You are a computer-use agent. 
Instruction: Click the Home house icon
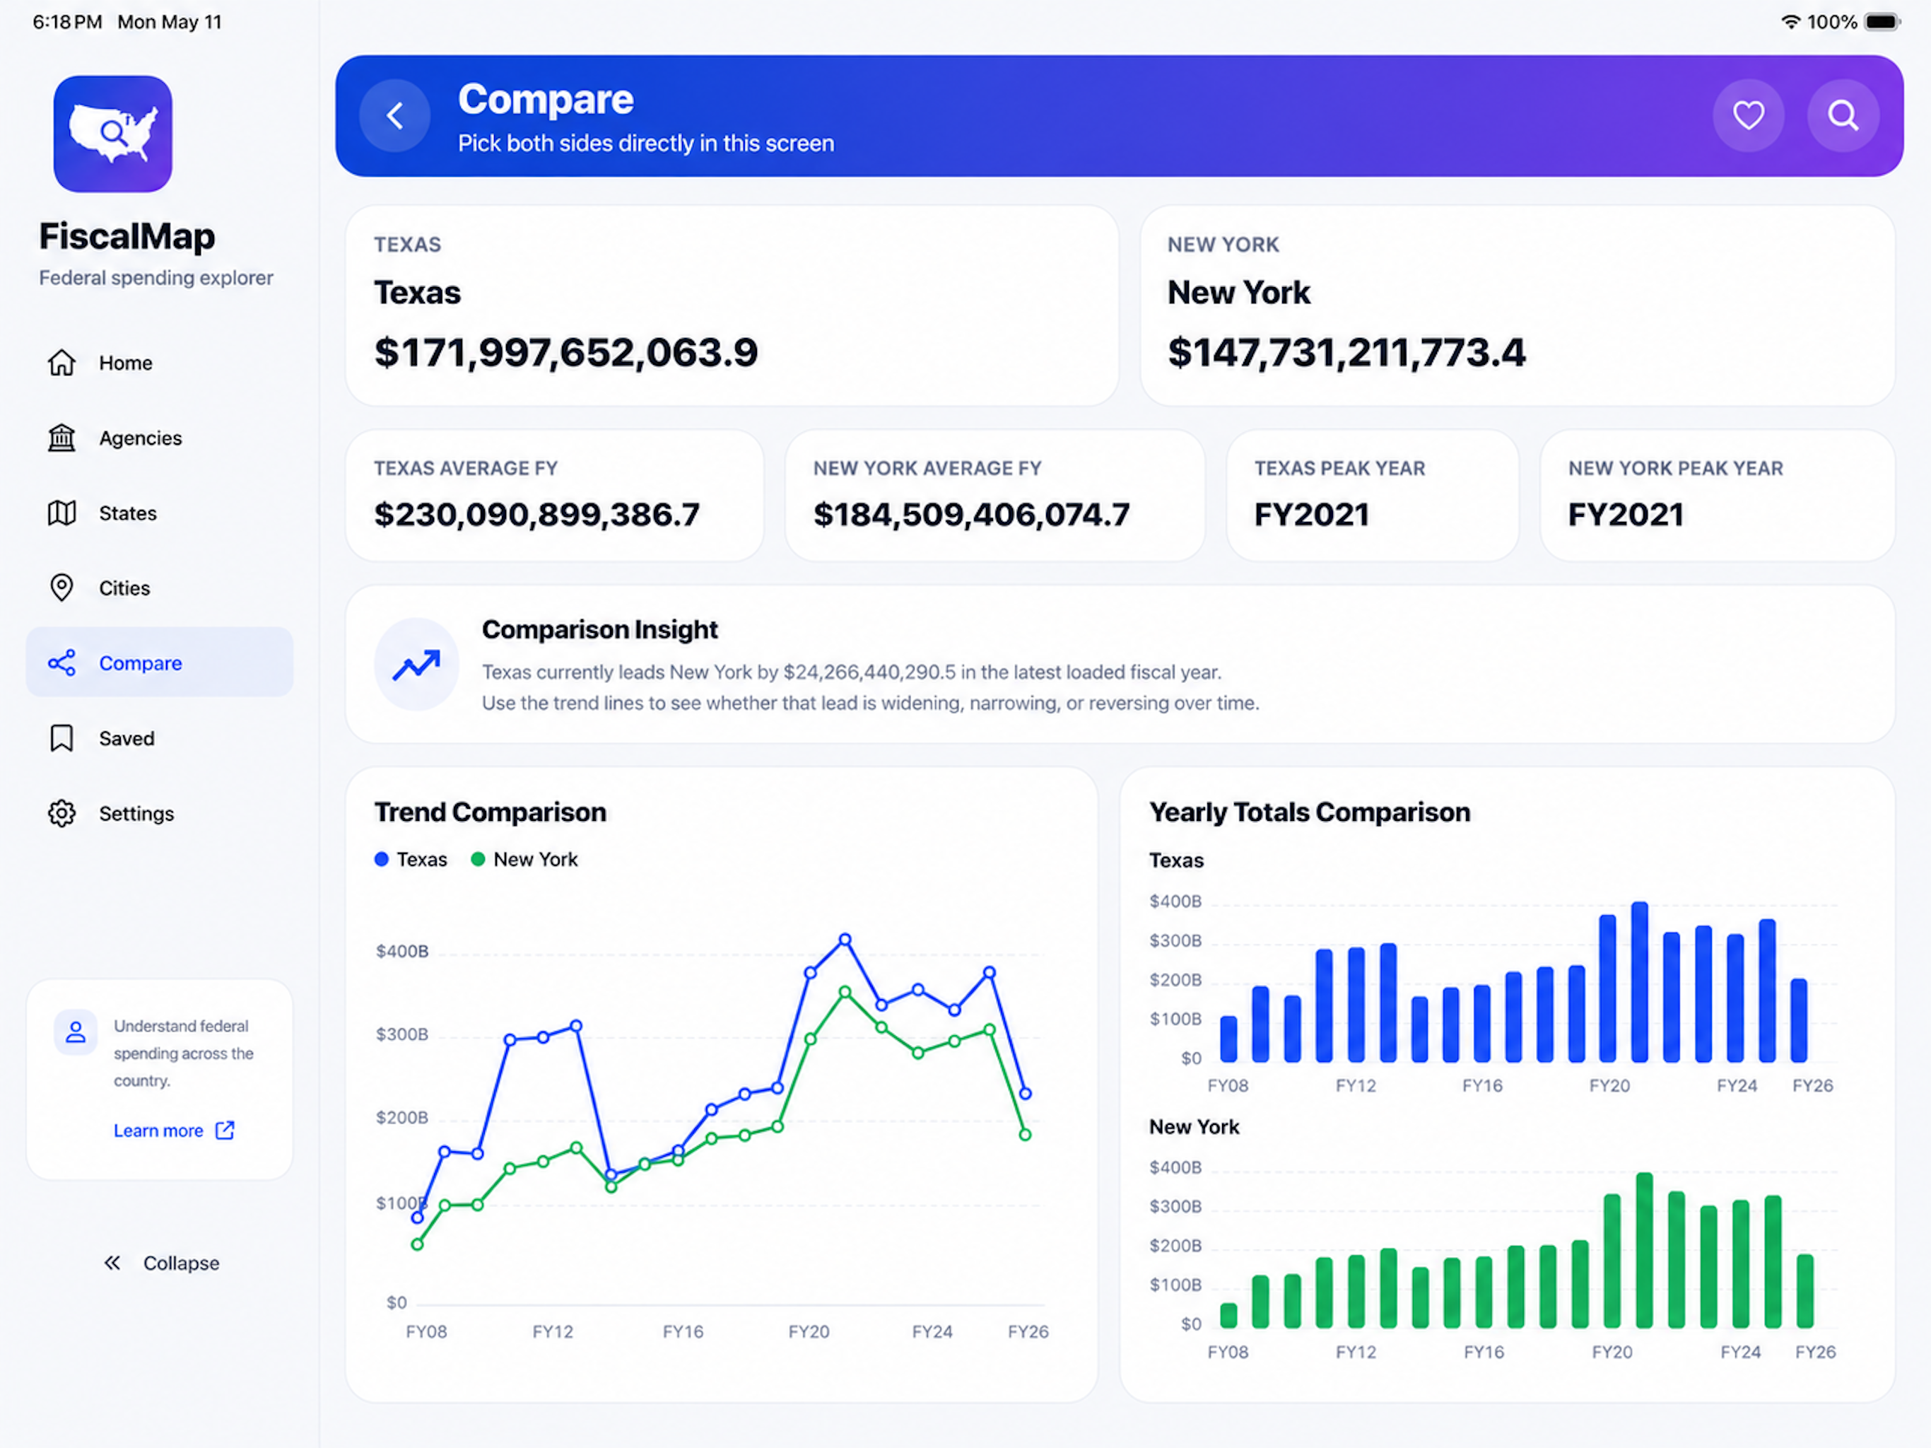coord(61,363)
